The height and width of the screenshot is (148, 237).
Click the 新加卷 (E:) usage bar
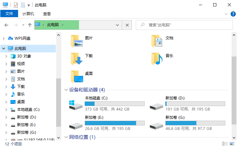[115, 123]
